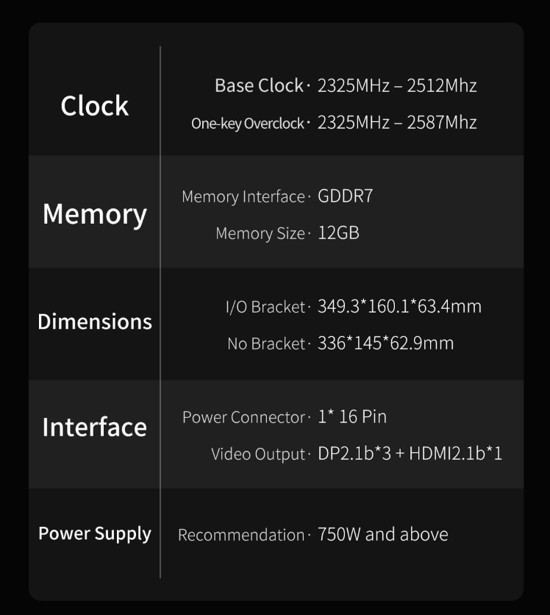Select the Recommendation label
Screen dimensions: 550x615
click(x=241, y=535)
